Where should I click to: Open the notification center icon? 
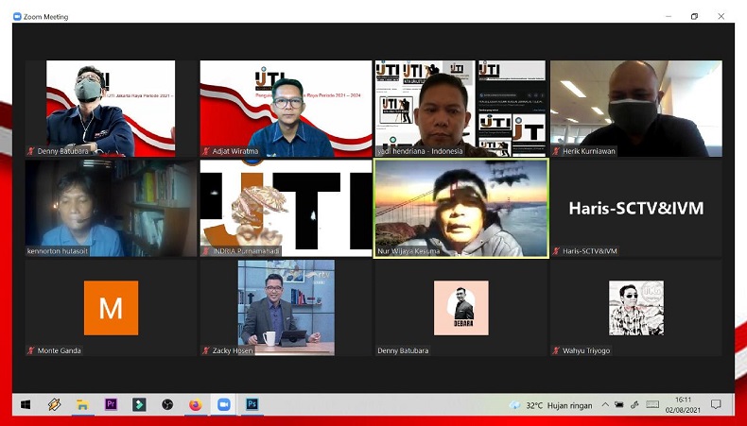click(716, 404)
